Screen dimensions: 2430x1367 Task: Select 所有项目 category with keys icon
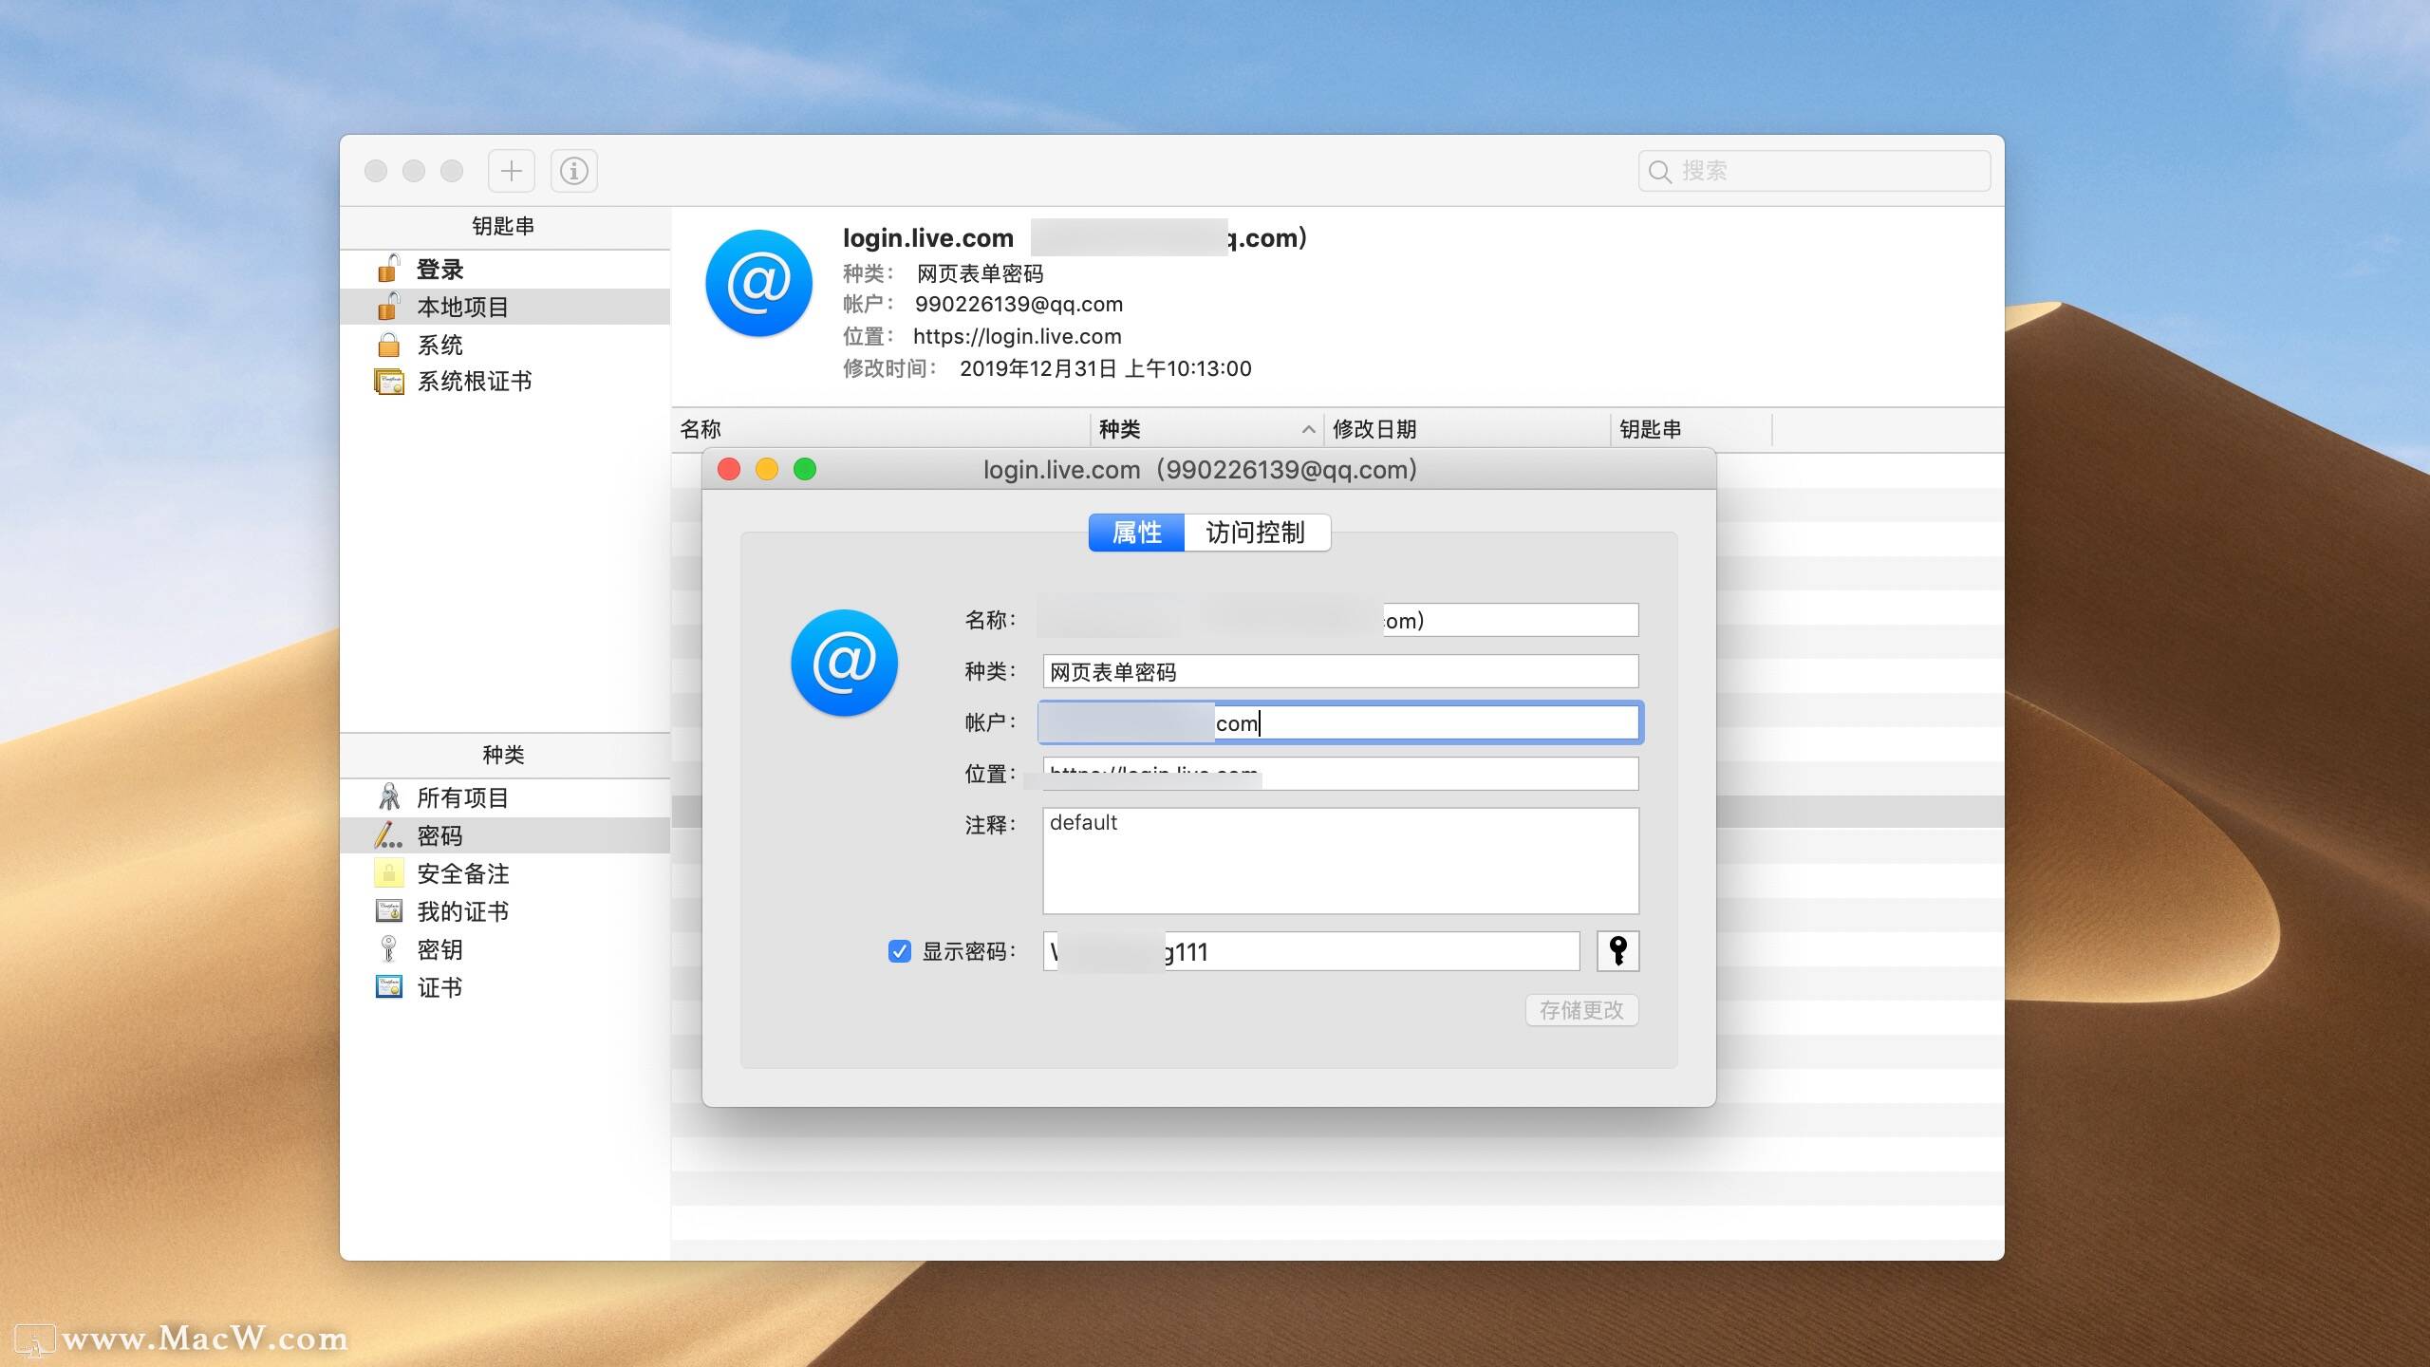(x=462, y=797)
